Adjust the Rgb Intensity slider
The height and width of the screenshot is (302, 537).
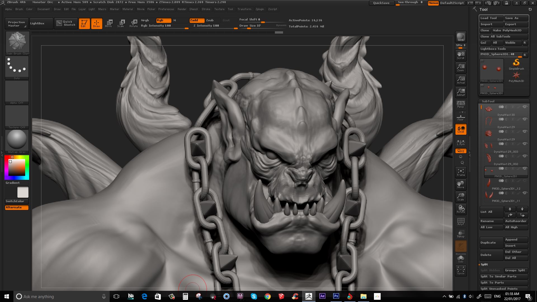pos(164,26)
